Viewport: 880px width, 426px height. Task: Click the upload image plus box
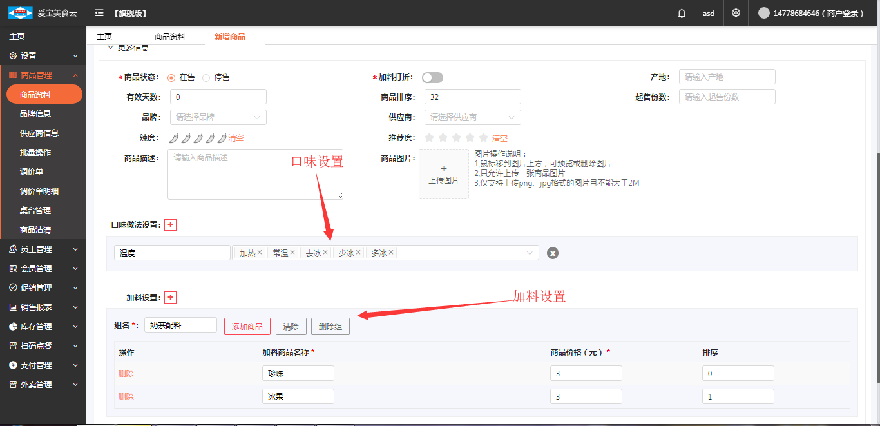[x=444, y=174]
